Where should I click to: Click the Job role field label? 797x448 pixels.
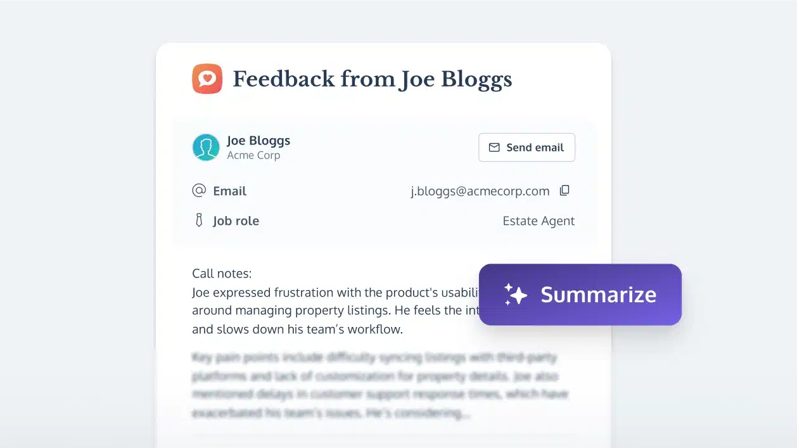[236, 221]
